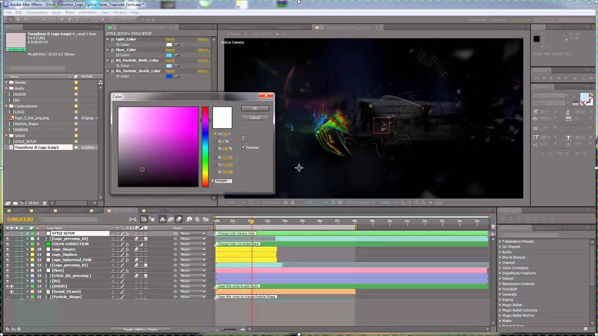Click the Flare_Color color swatch
The width and height of the screenshot is (598, 336).
[169, 55]
